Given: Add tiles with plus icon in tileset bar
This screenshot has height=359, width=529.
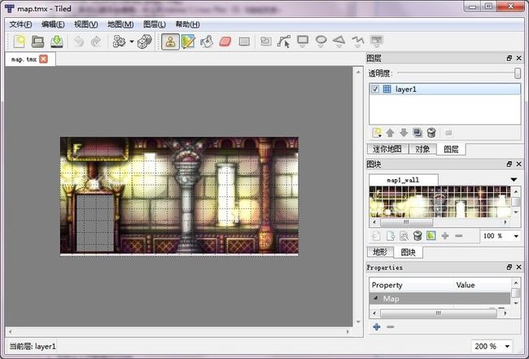Looking at the screenshot, I should coord(445,236).
